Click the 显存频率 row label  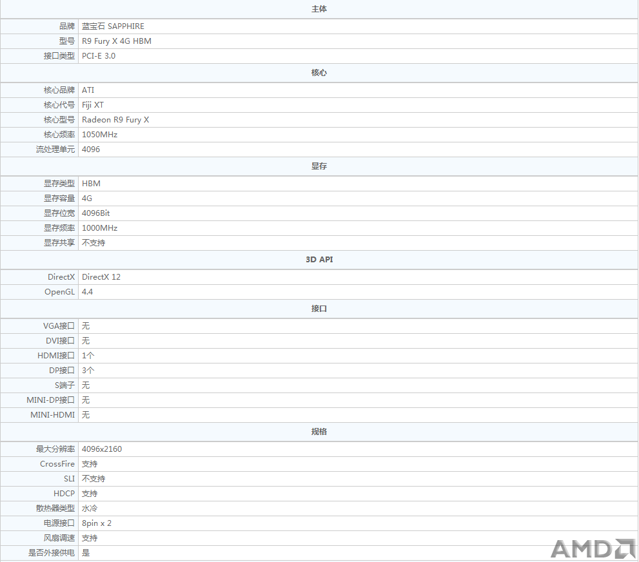click(x=59, y=228)
